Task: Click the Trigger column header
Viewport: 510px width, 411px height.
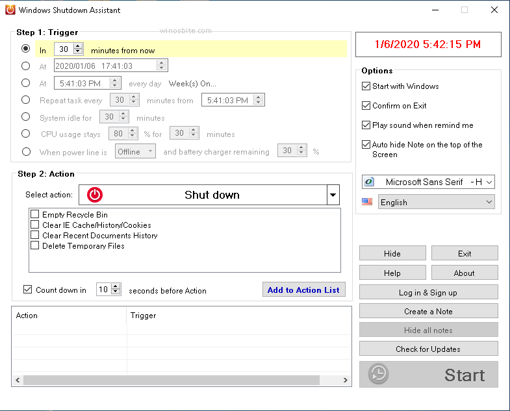Action: [x=238, y=316]
